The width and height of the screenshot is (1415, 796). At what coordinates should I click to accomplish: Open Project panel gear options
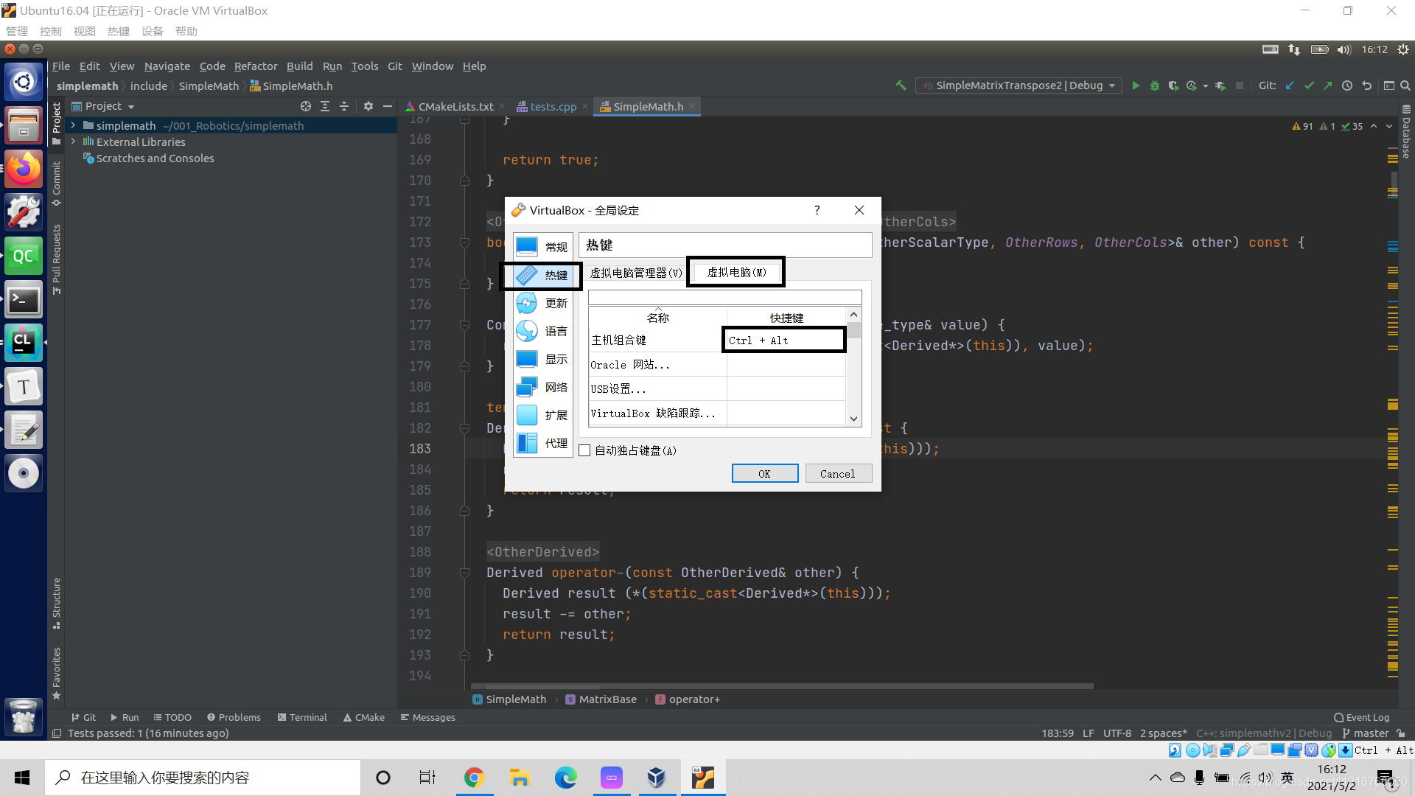coord(368,106)
